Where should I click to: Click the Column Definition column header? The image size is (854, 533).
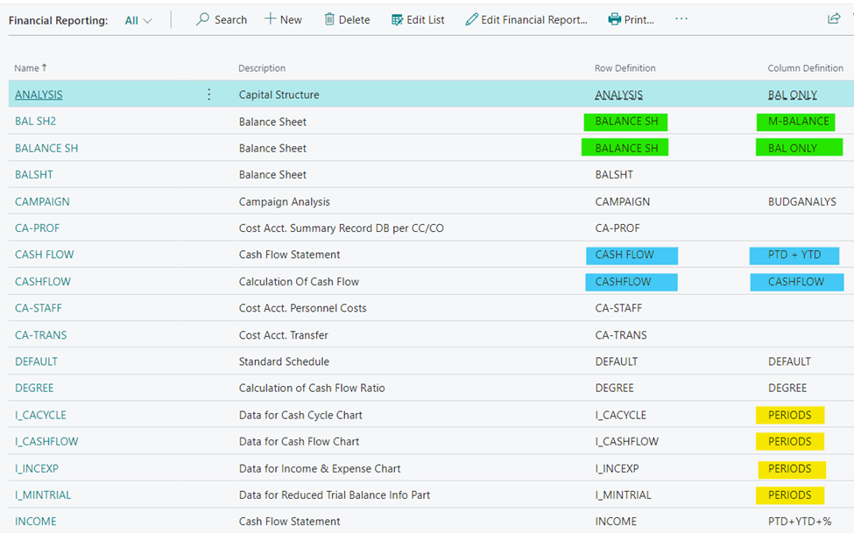[x=806, y=68]
